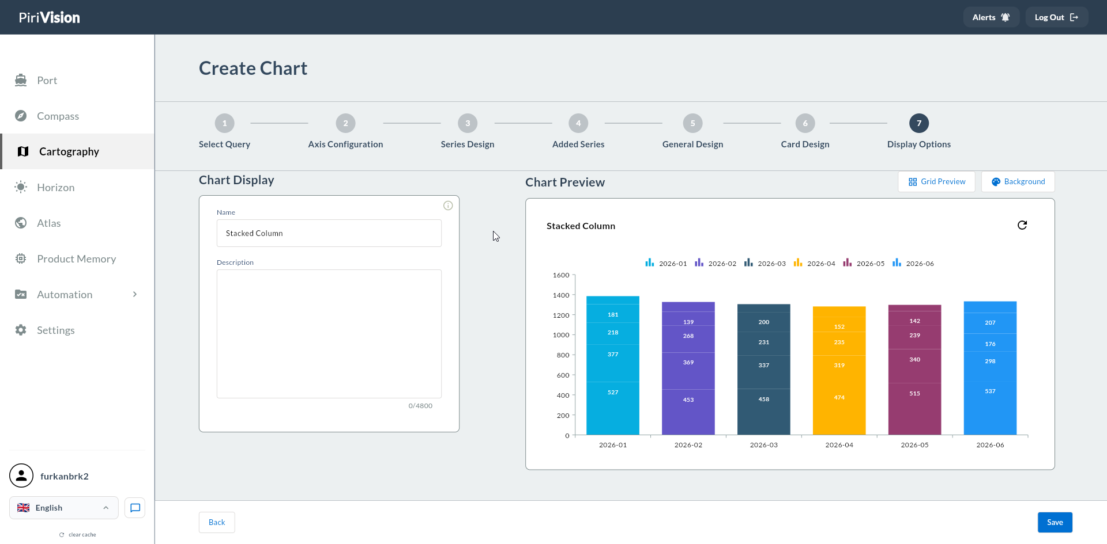1107x544 pixels.
Task: Click the info icon in Chart Display card
Action: (448, 206)
